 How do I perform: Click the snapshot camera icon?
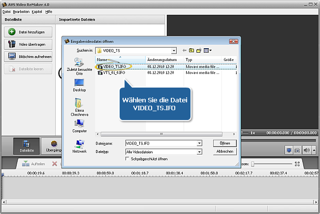tap(297, 151)
